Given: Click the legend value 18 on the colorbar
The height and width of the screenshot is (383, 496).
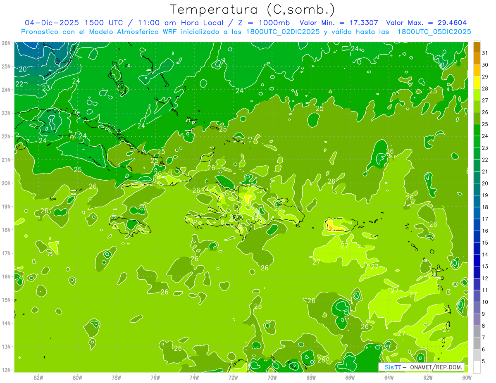Looking at the screenshot, I should pyautogui.click(x=485, y=207).
